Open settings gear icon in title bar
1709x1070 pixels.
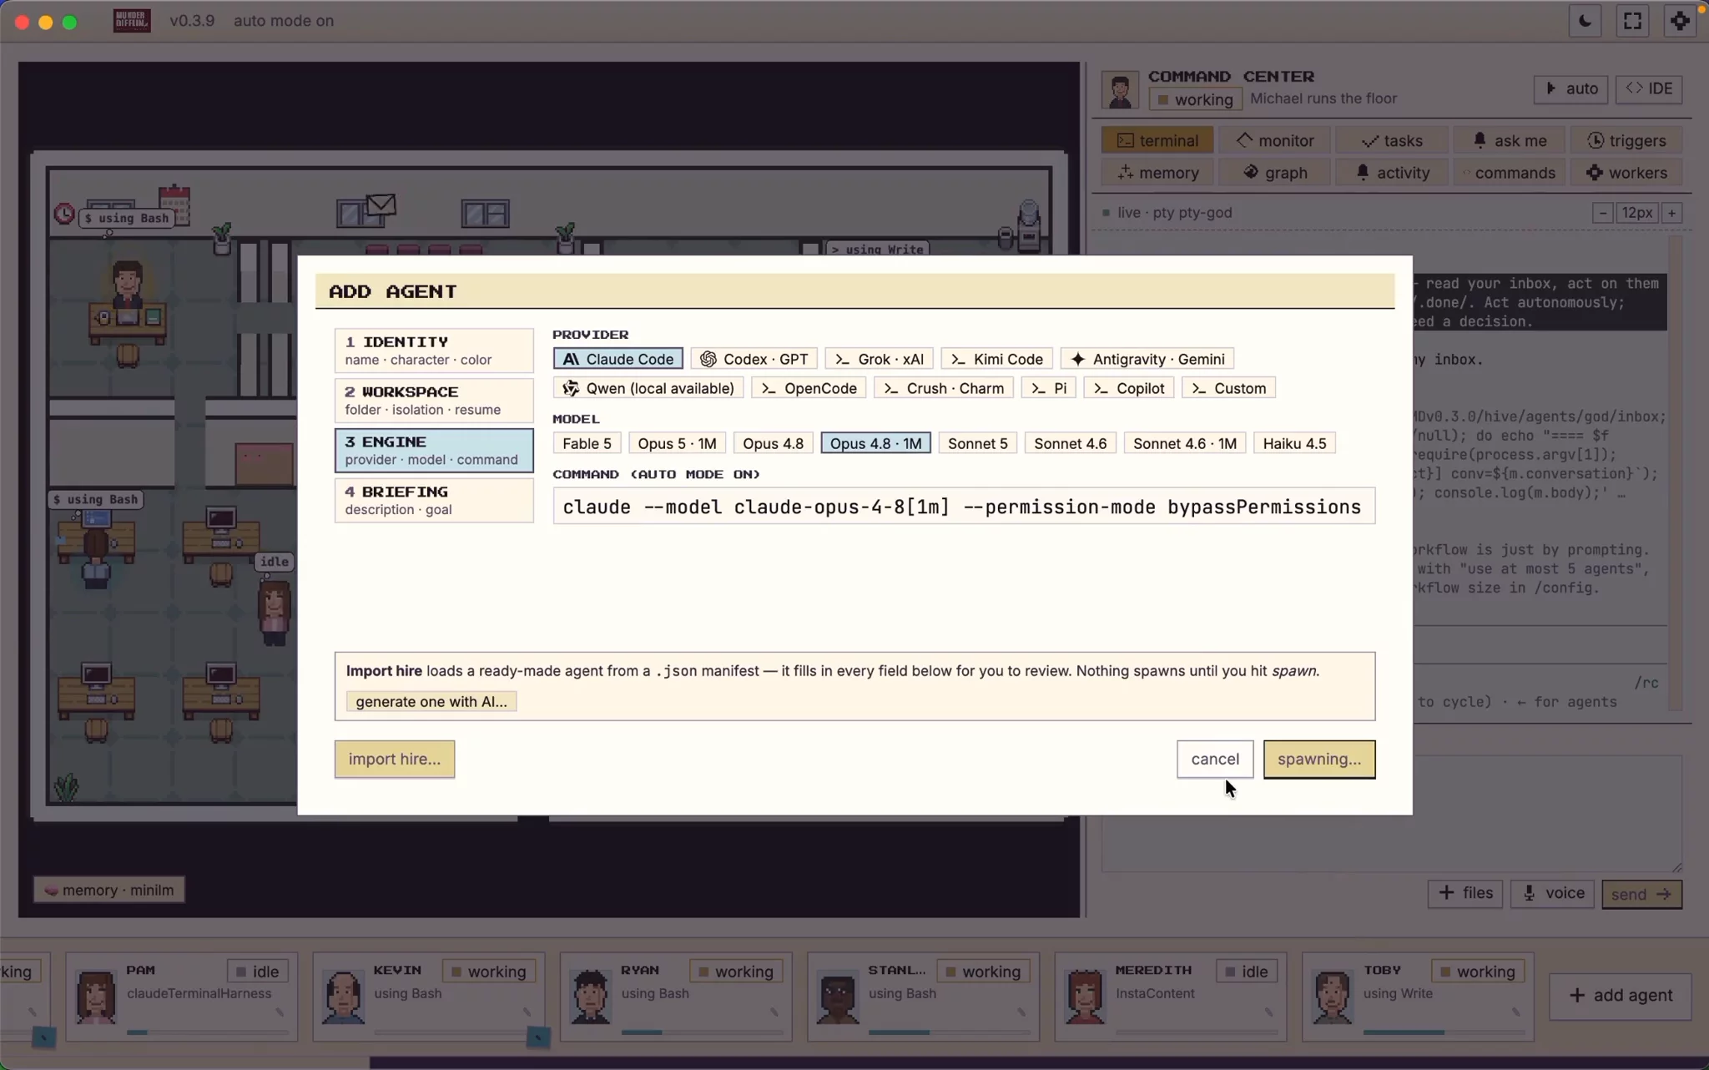coord(1680,21)
